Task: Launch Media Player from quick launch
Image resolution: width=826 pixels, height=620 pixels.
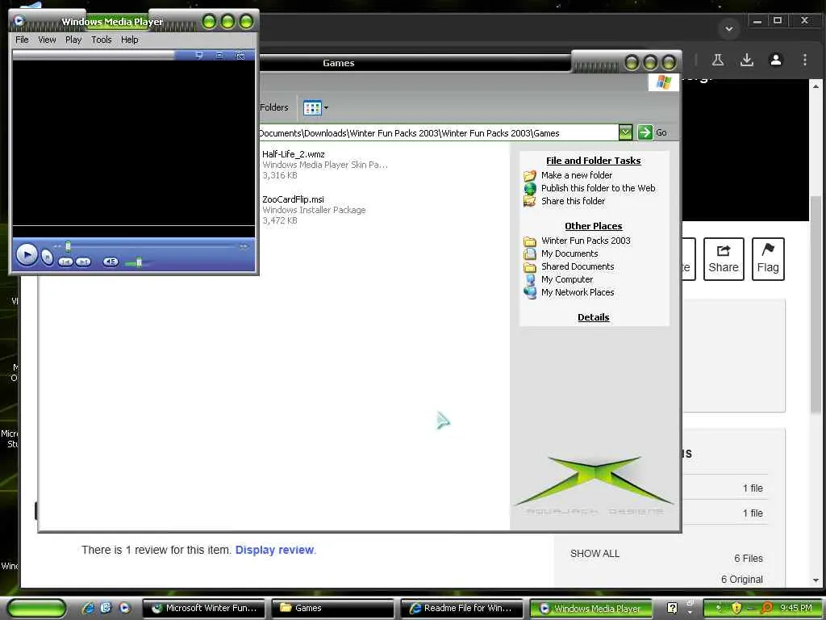Action: [x=124, y=608]
